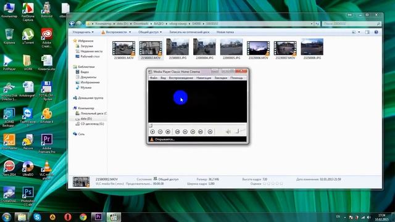Click the Recuva desktop icon

(x=28, y=142)
